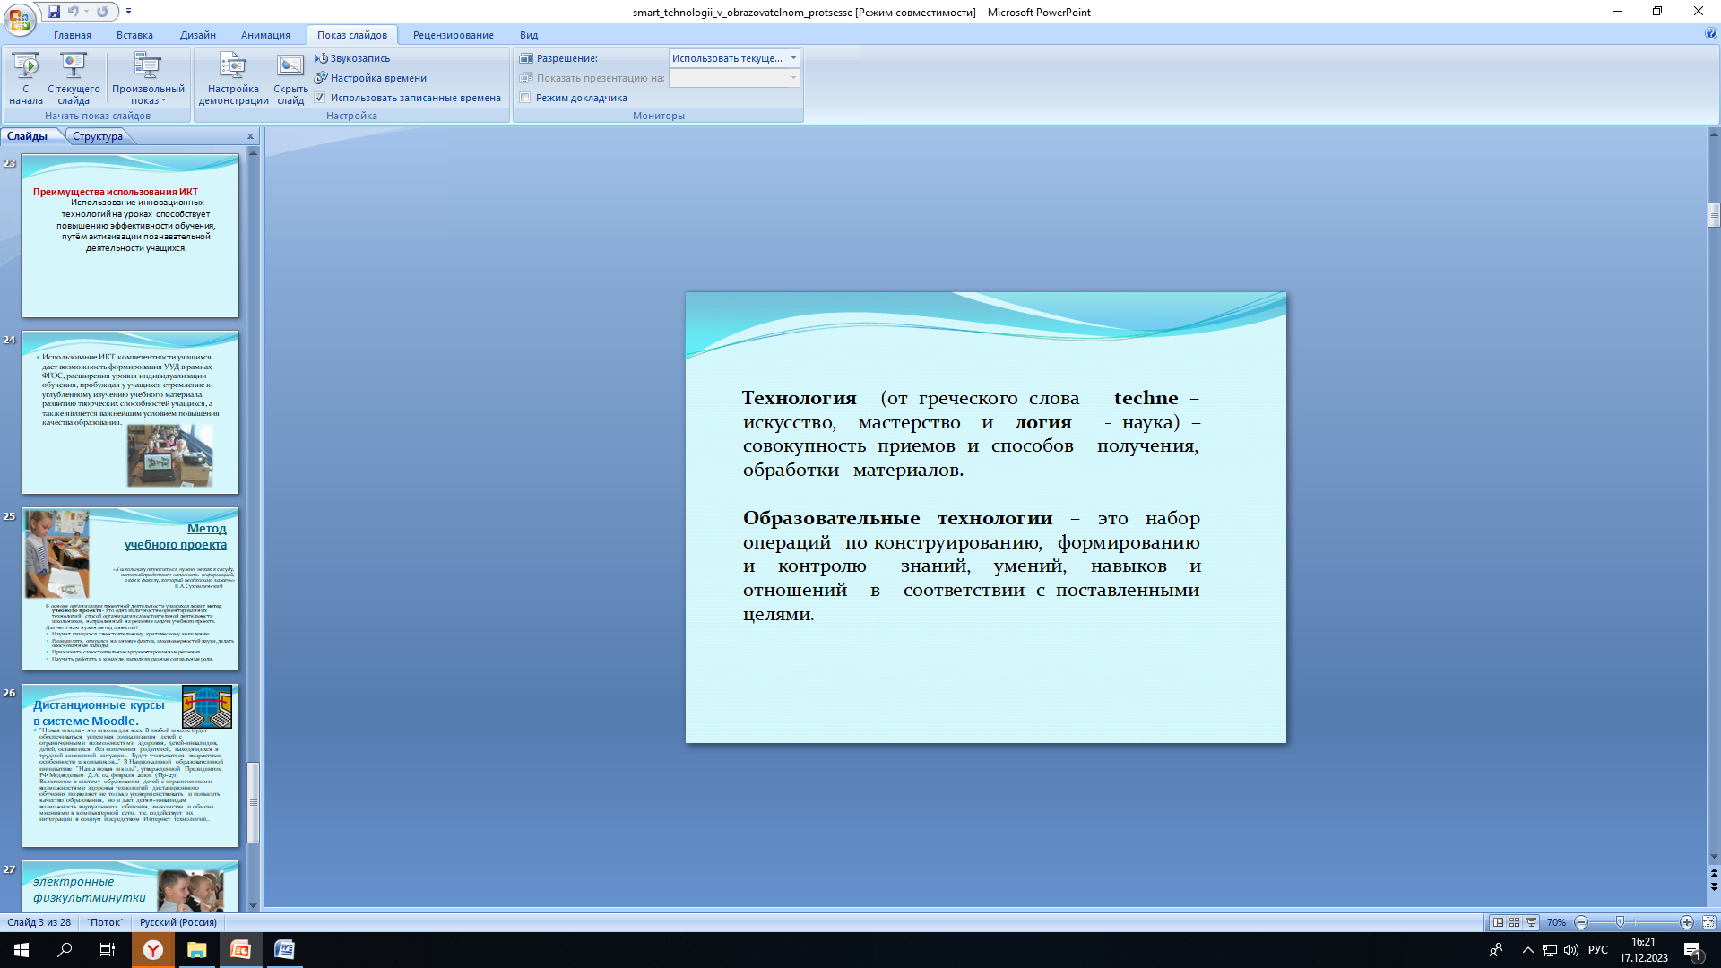Toggle 'Использовать записанные времена' checkbox
This screenshot has width=1721, height=968.
(320, 98)
